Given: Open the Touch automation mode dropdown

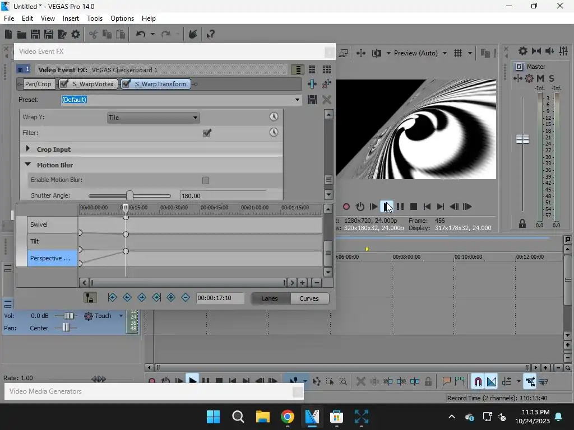Looking at the screenshot, I should click(x=121, y=316).
